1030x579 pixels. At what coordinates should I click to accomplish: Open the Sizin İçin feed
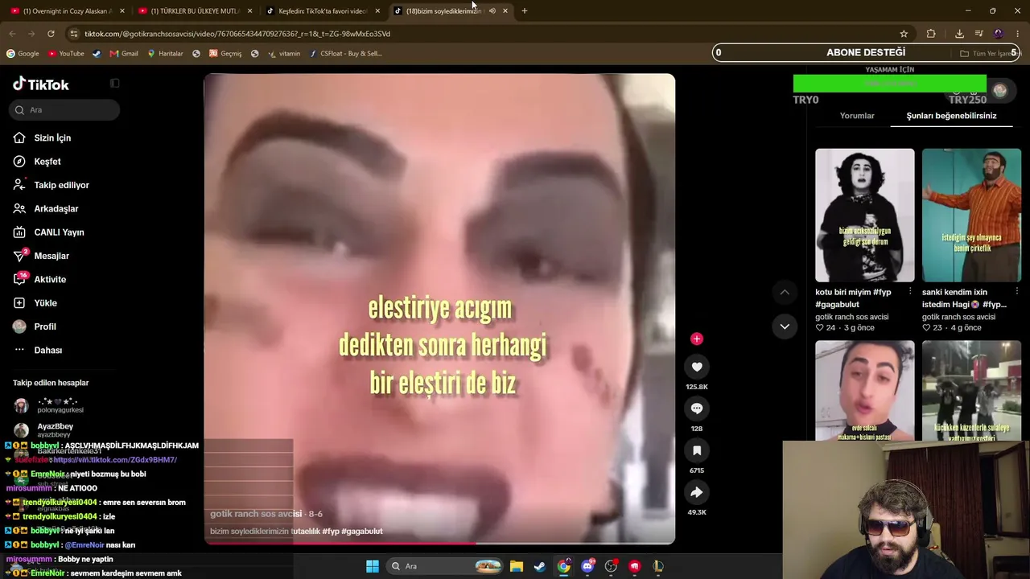52,138
